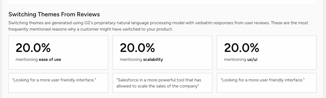The width and height of the screenshot is (326, 98).
Task: Click the 20.0% figure for ux/ui
Action: coord(242,48)
